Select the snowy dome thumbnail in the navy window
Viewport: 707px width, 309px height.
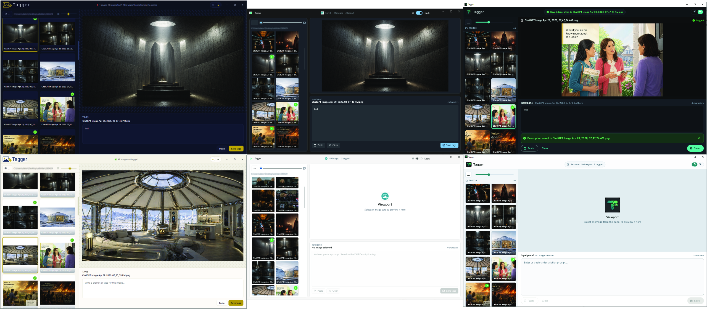point(57,71)
